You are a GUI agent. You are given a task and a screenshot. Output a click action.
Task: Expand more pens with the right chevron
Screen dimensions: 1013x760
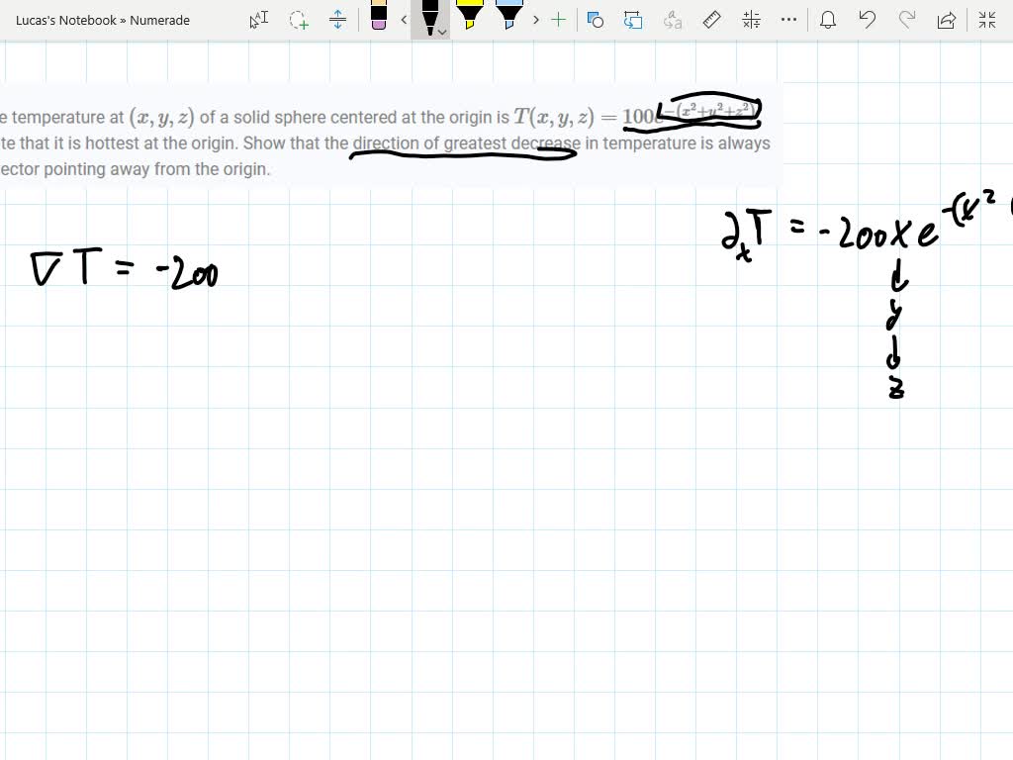(x=535, y=20)
